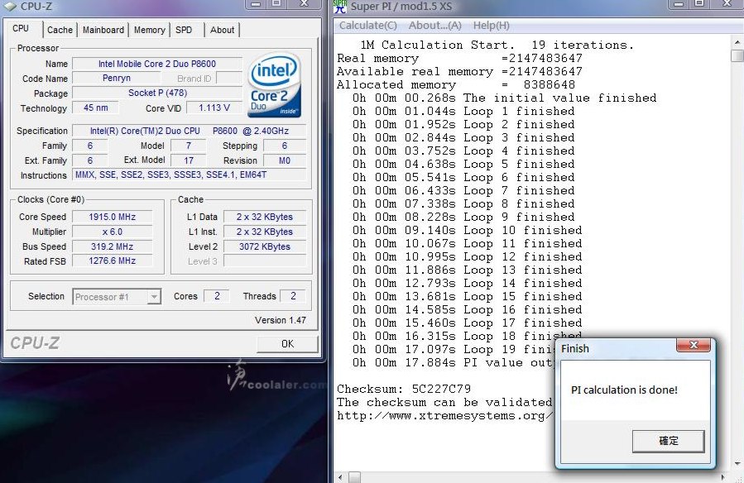The image size is (744, 483).
Task: Click the CPU-Z title bar icon
Action: [11, 6]
